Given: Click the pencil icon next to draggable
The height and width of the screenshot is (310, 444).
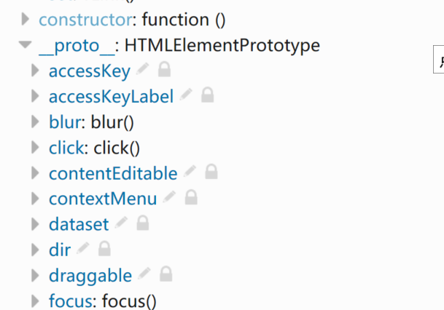Looking at the screenshot, I should 144,274.
